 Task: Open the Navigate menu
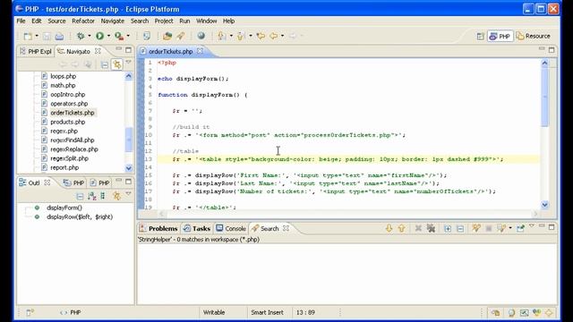[113, 21]
